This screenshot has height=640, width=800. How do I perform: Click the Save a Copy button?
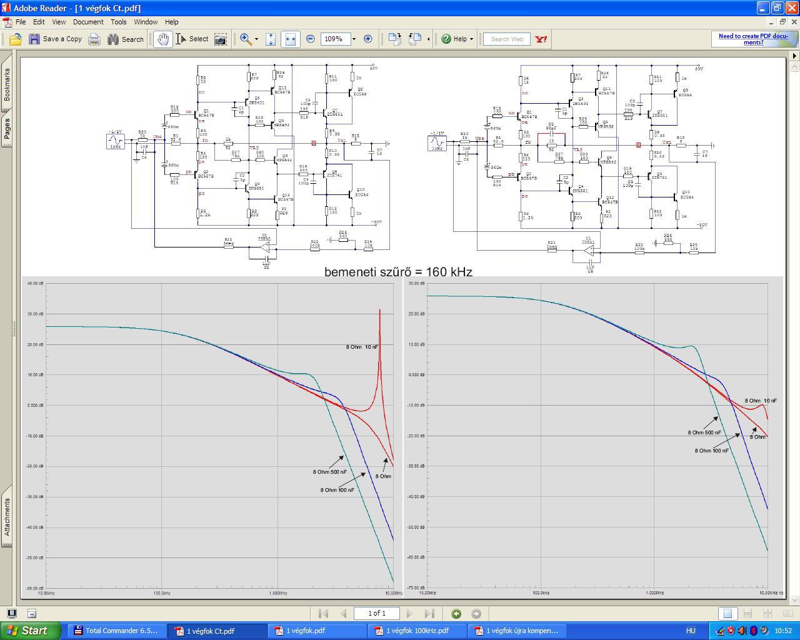click(x=55, y=39)
